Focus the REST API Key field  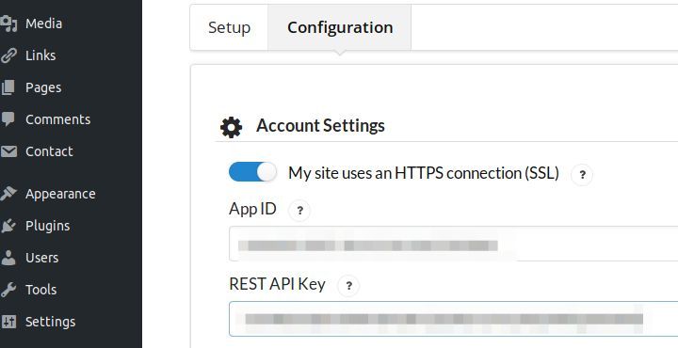coord(453,319)
